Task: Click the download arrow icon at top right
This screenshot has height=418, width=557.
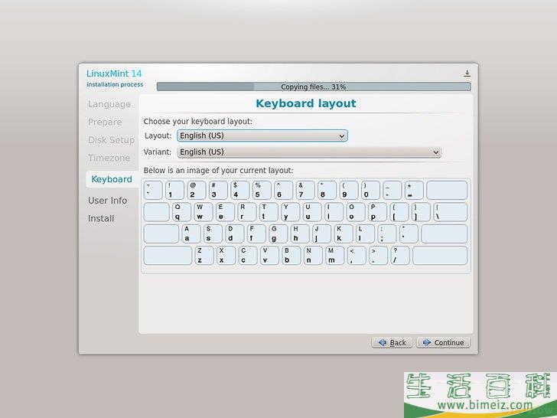Action: coord(467,73)
